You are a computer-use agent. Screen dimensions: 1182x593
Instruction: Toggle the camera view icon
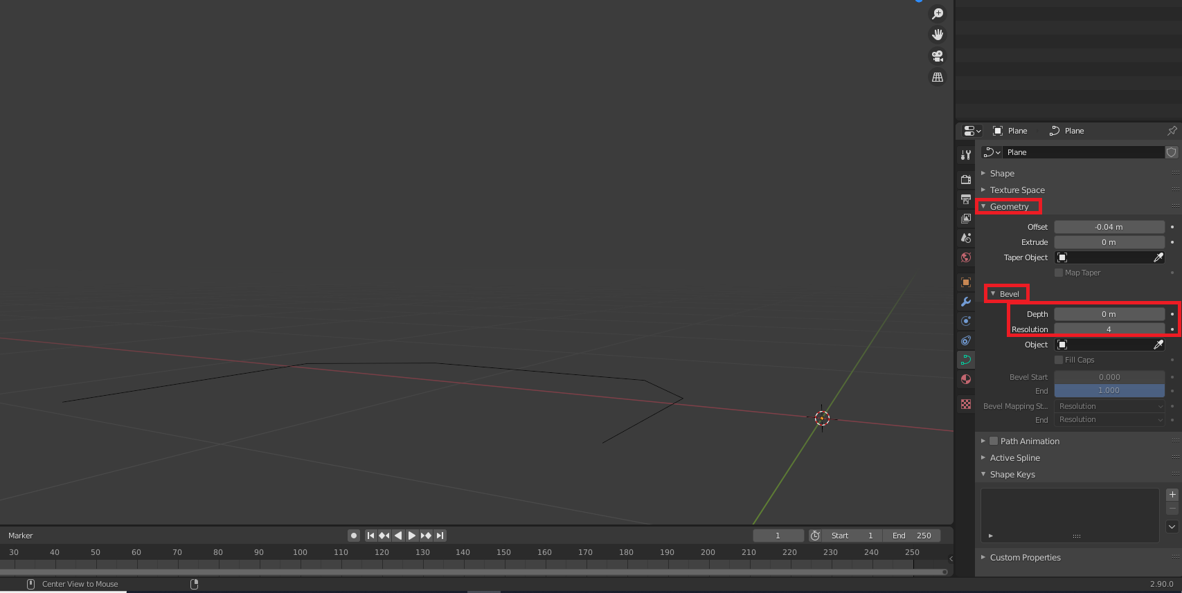coord(938,56)
